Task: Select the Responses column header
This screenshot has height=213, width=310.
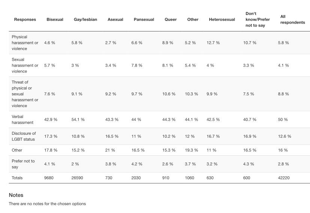Action: 25,19
